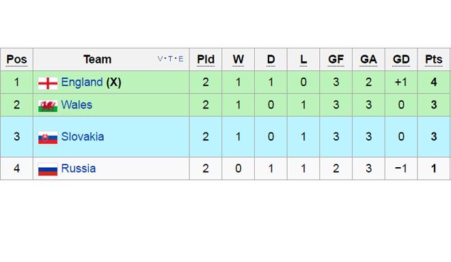The width and height of the screenshot is (451, 262).
Task: Click the E edit template link
Action: pyautogui.click(x=181, y=59)
